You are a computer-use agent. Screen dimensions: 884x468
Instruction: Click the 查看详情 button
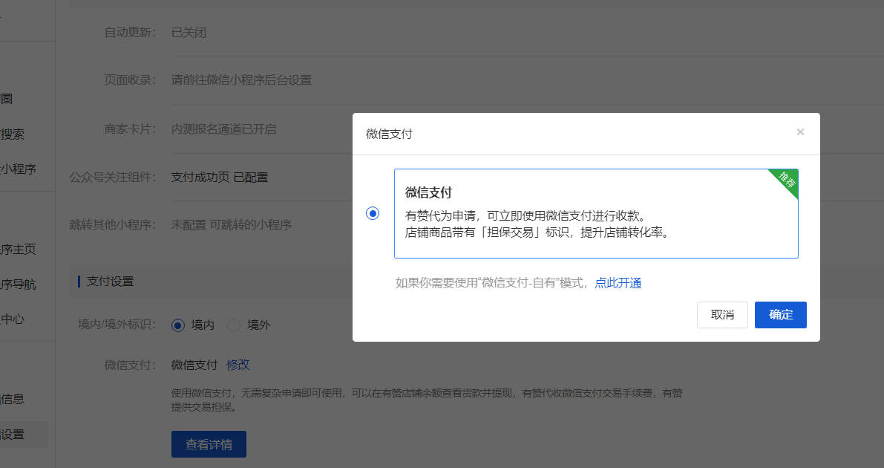point(209,444)
